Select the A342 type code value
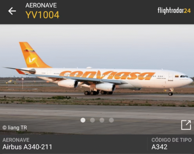 coord(159,147)
